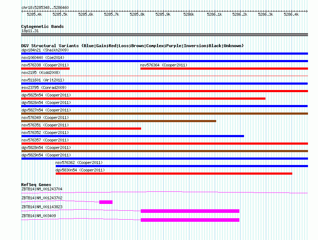Open dgv5828n54 (Cooper2011) variant label
This screenshot has width=318, height=240.
click(x=46, y=147)
